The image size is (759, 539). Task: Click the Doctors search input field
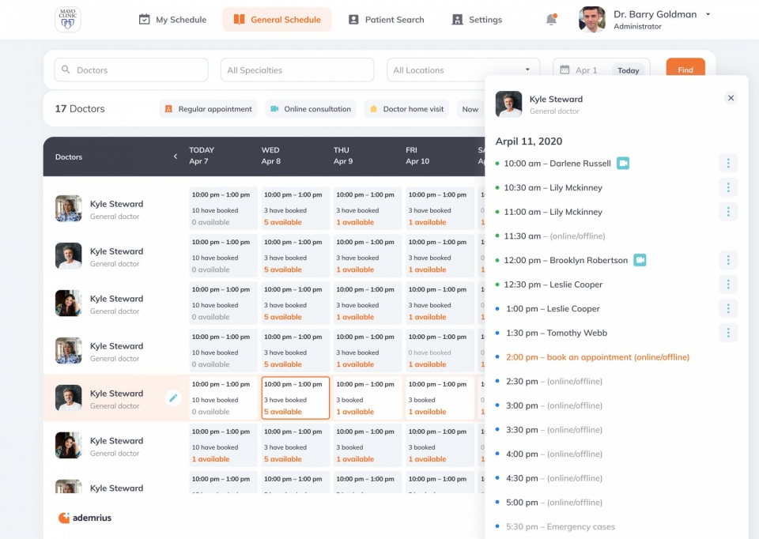[x=131, y=70]
